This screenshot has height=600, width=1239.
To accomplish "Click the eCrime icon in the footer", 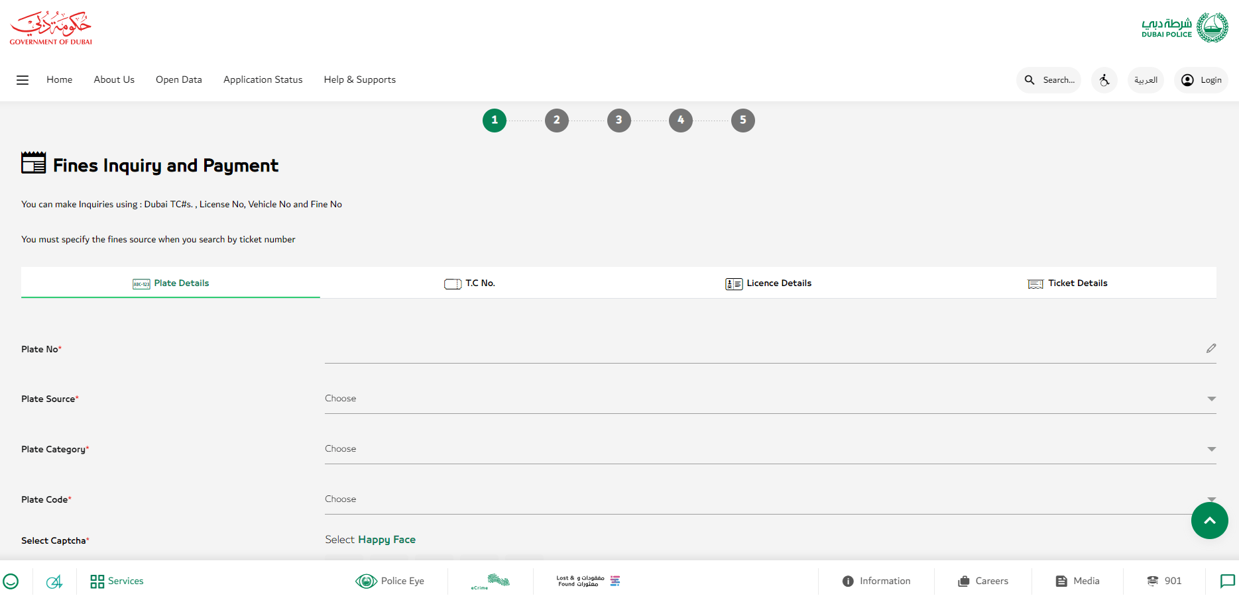I will [490, 581].
